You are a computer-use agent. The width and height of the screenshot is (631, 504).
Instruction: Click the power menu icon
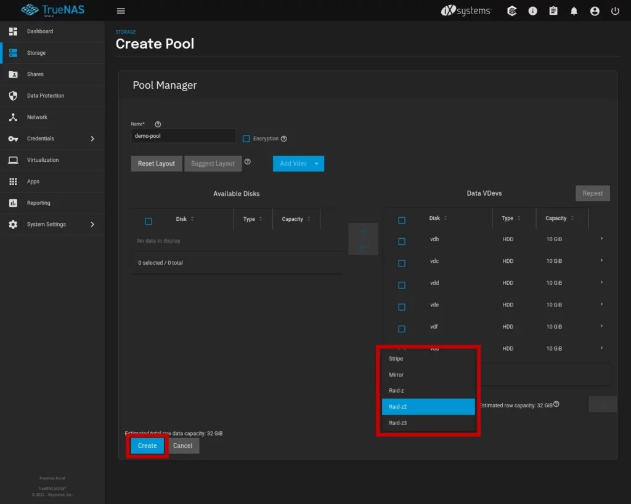614,10
